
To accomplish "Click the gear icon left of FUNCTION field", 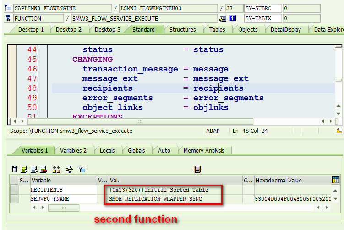I will (8, 18).
